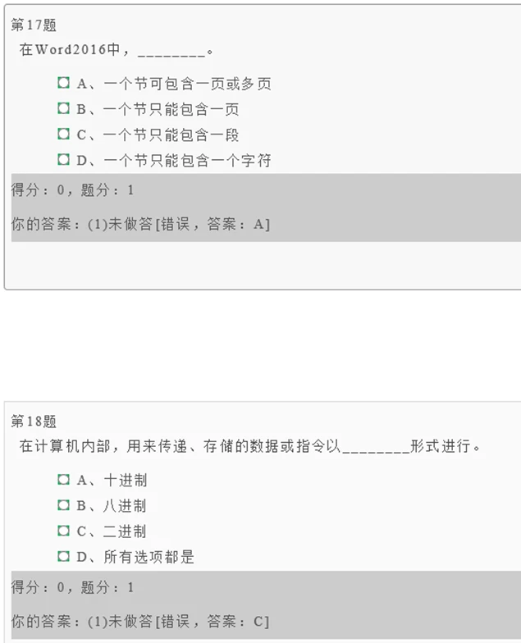Image resolution: width=521 pixels, height=643 pixels.
Task: Click the "十进制" option label
Action: [x=126, y=481]
